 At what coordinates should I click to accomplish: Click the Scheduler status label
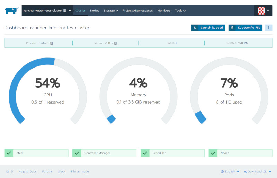tap(159, 153)
